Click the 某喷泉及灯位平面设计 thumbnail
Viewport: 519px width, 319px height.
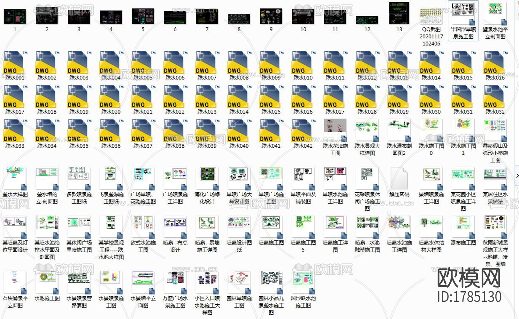pyautogui.click(x=15, y=227)
